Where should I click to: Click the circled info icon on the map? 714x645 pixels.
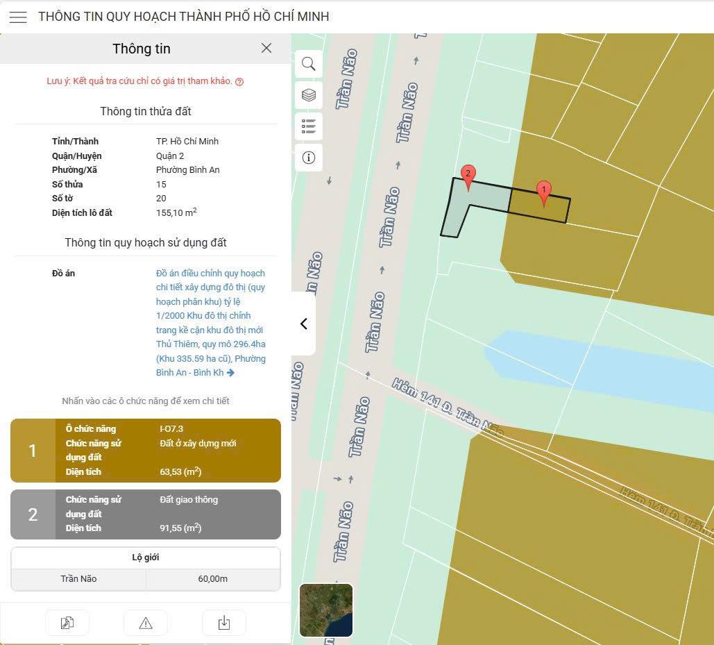pyautogui.click(x=309, y=158)
